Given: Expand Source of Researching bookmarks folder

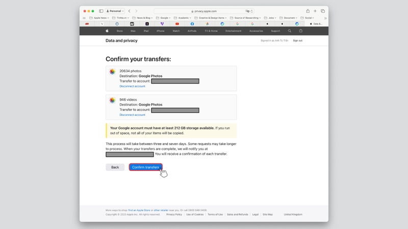Looking at the screenshot, I should [245, 18].
